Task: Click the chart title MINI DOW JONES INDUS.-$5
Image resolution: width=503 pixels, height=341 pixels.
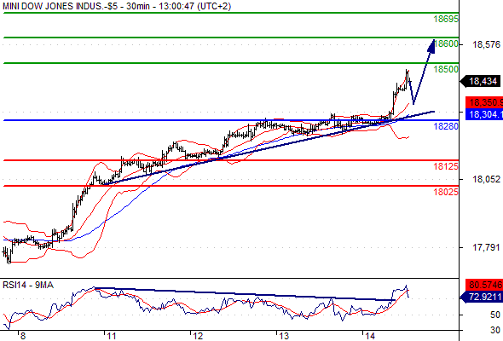Action: tap(61, 6)
